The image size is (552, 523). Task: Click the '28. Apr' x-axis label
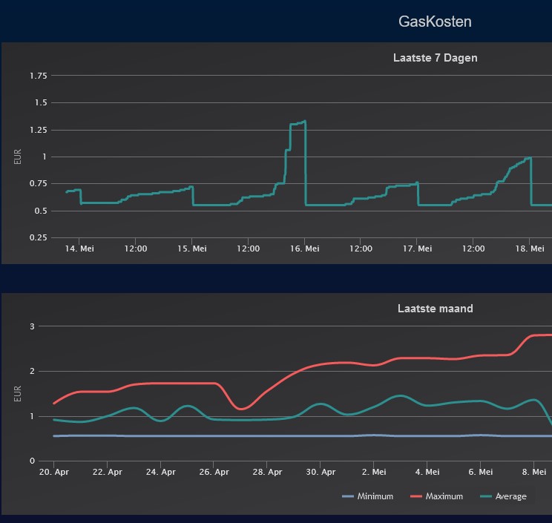pos(267,472)
